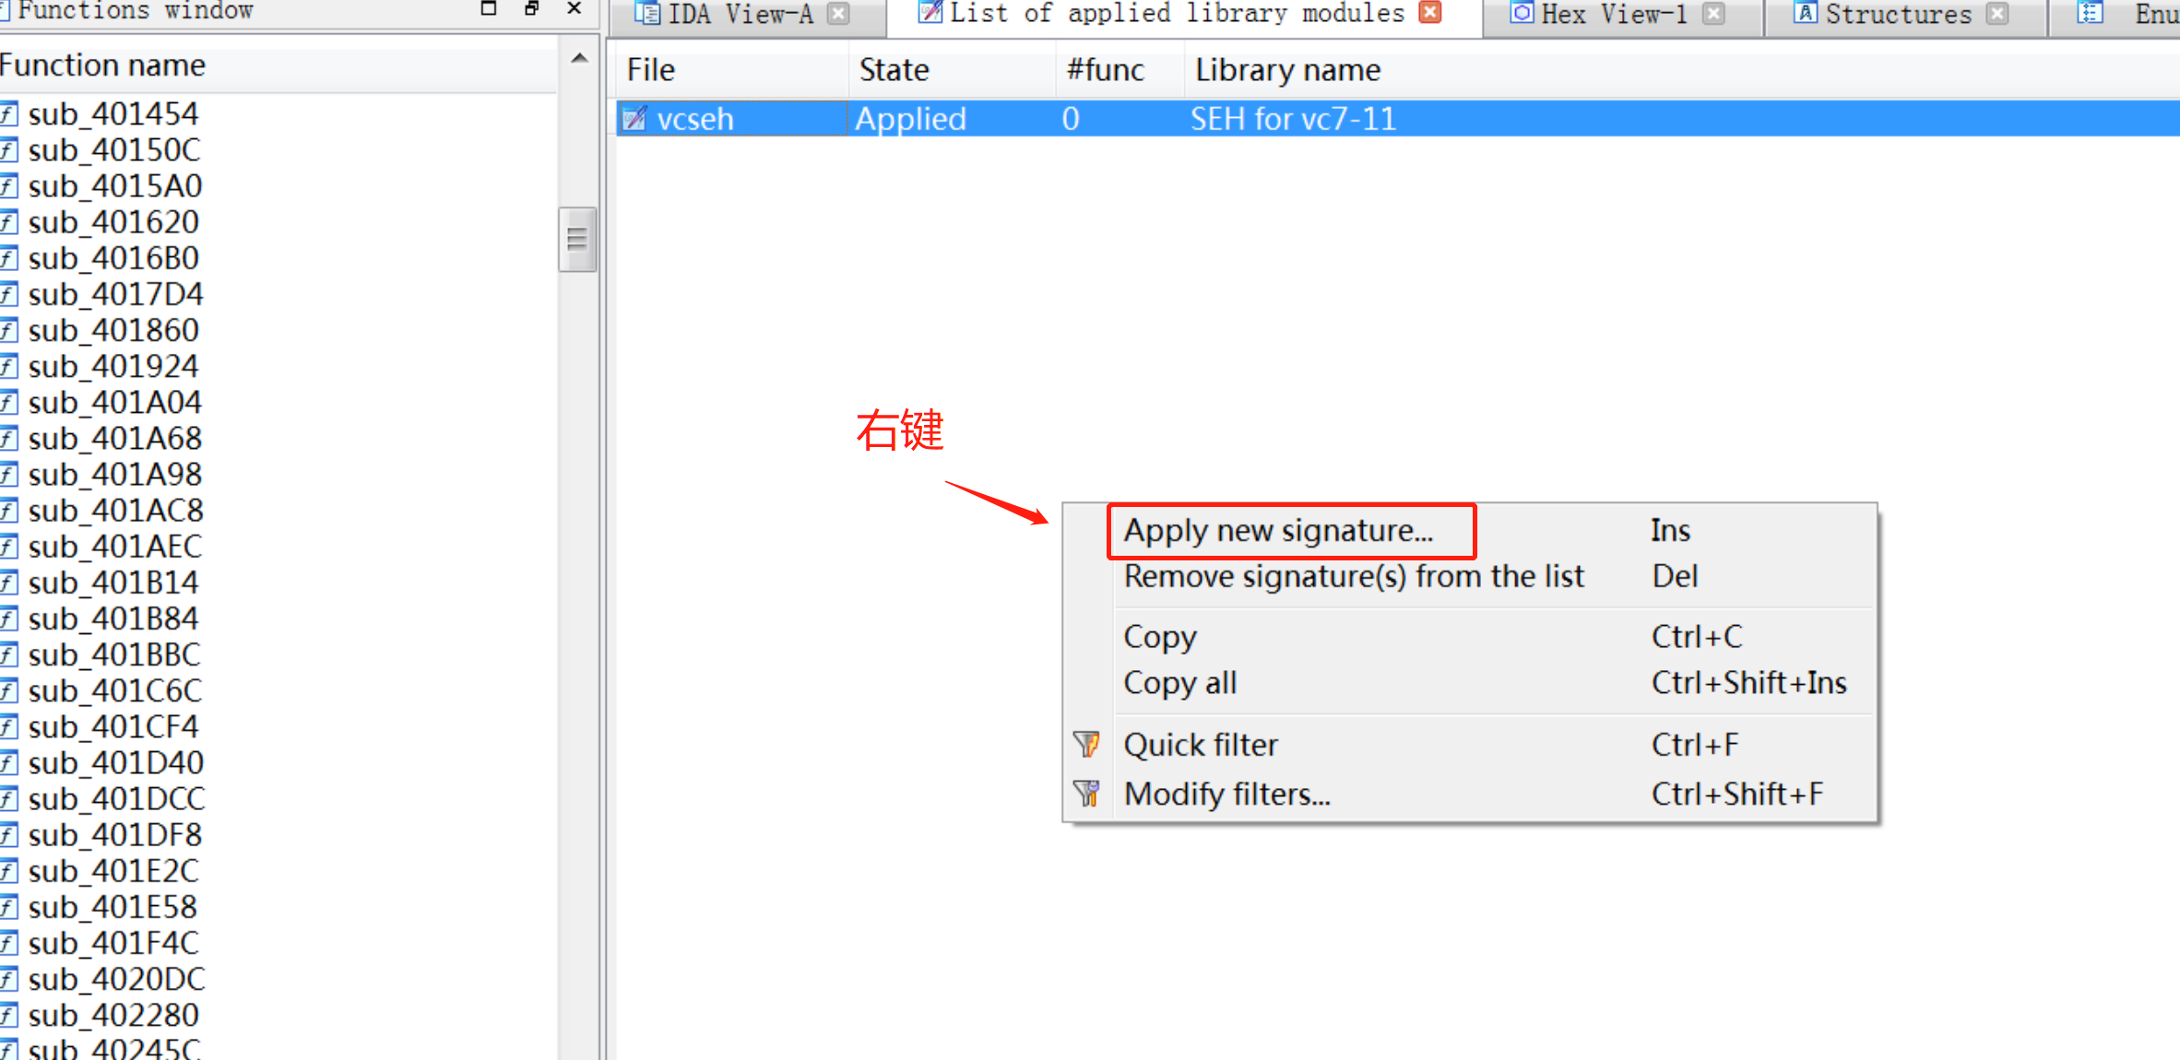
Task: Close the Structures tab
Action: click(x=1997, y=13)
